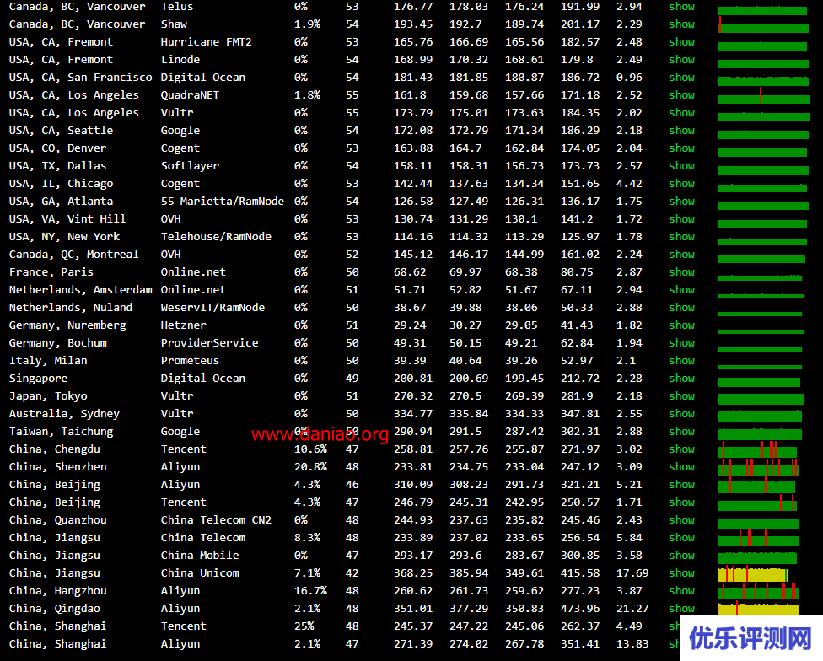Select "Hurricane FMT2" provider text
823x661 pixels.
click(x=206, y=42)
